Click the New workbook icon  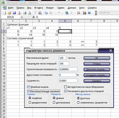5,13
